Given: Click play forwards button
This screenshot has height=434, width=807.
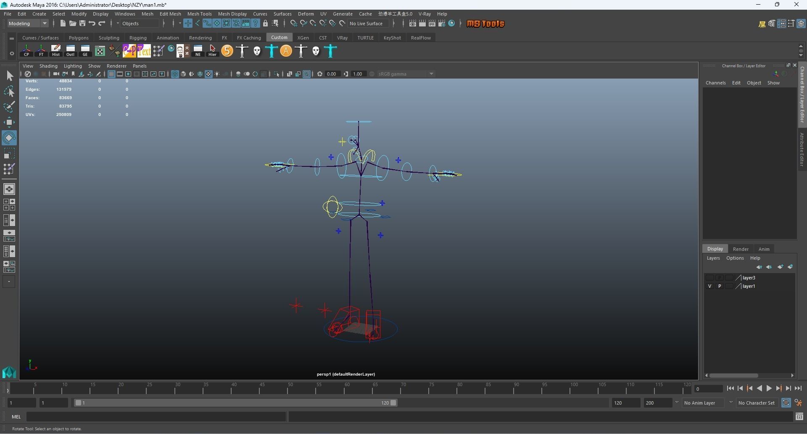Looking at the screenshot, I should (769, 389).
